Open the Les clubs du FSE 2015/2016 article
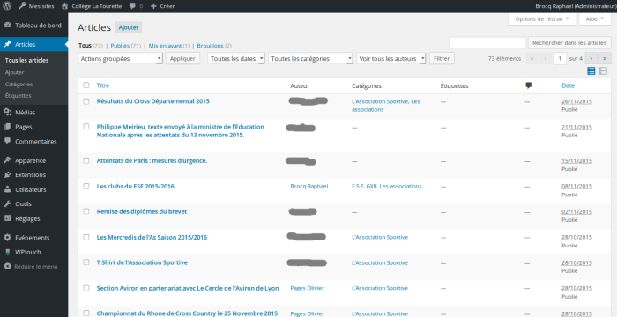 point(136,186)
